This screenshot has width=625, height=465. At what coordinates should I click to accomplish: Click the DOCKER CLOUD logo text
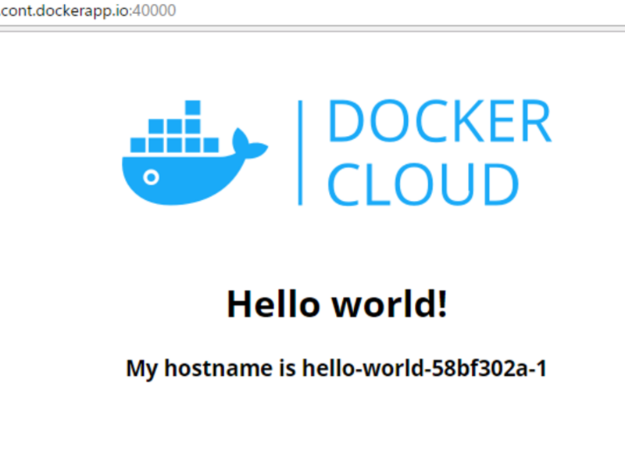[x=439, y=152]
